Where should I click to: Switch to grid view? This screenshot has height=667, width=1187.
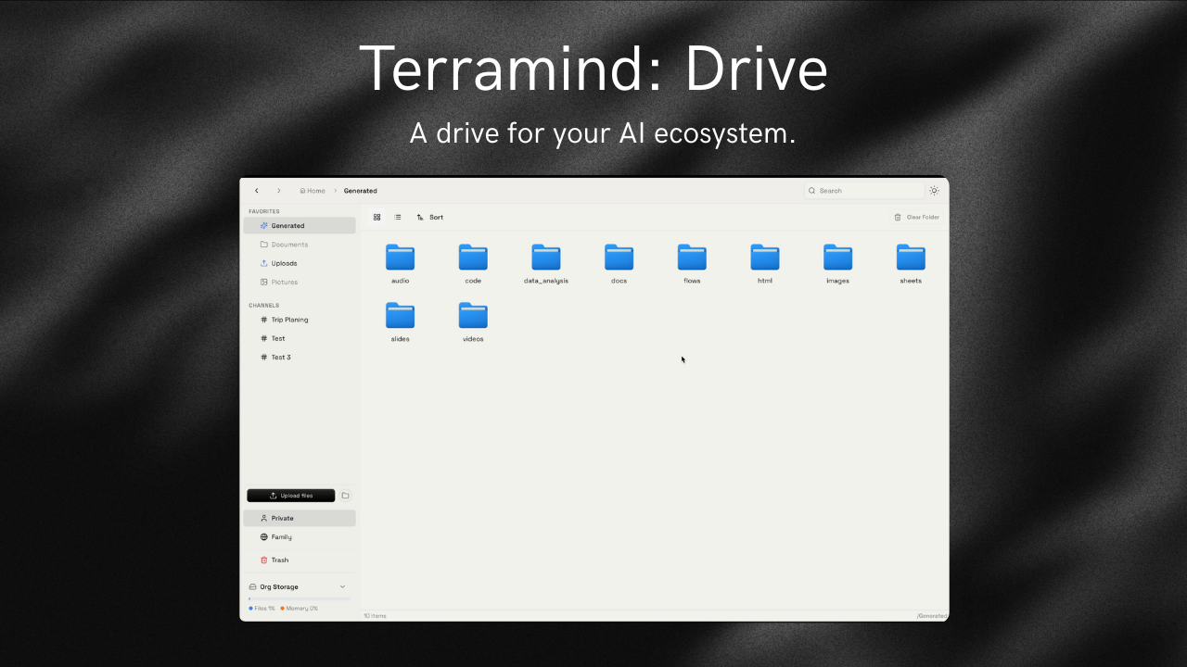click(x=377, y=217)
